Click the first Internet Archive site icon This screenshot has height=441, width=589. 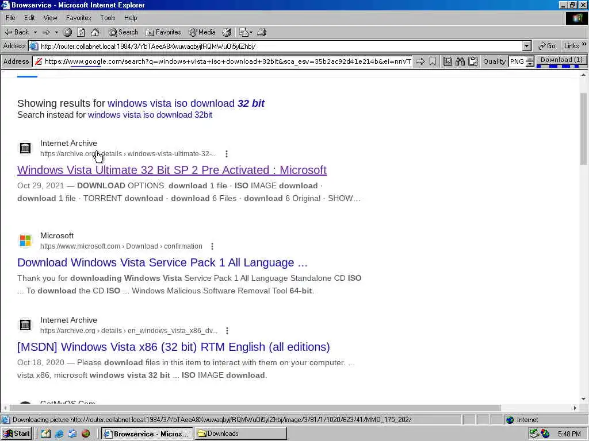[25, 148]
